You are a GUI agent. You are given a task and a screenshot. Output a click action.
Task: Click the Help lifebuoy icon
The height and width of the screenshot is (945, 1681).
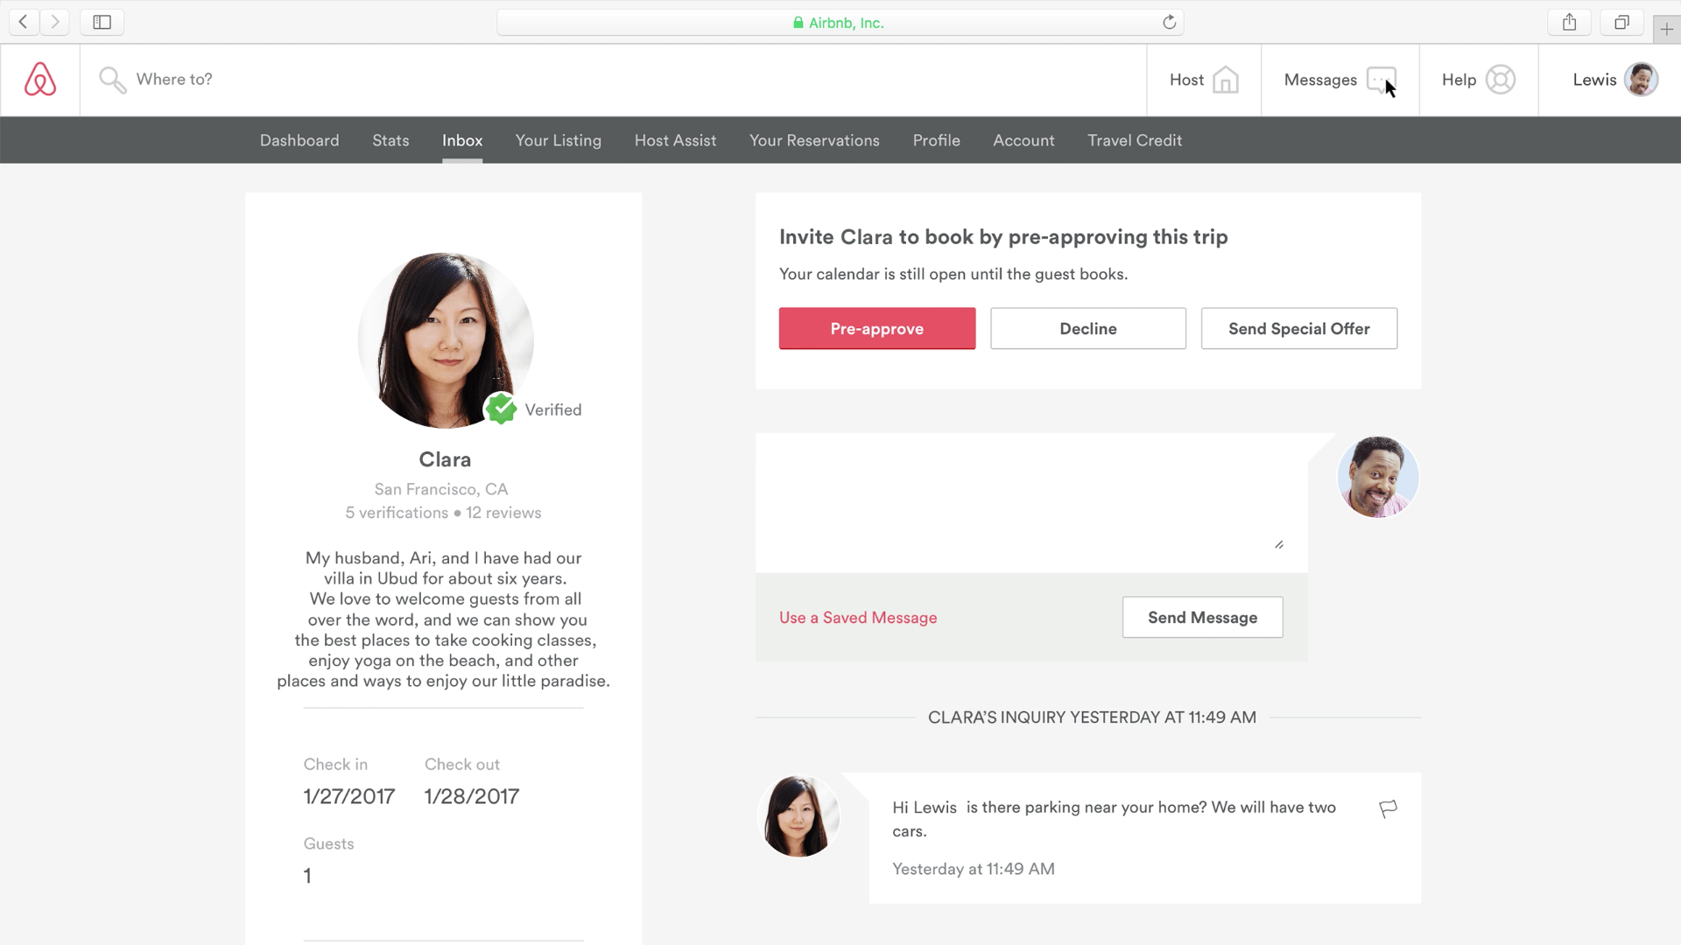pyautogui.click(x=1500, y=80)
